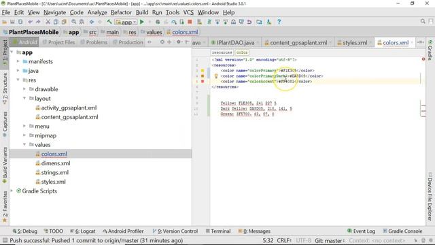The height and width of the screenshot is (245, 435).
Task: Click the Make Project hammer icon
Action: coord(109,22)
